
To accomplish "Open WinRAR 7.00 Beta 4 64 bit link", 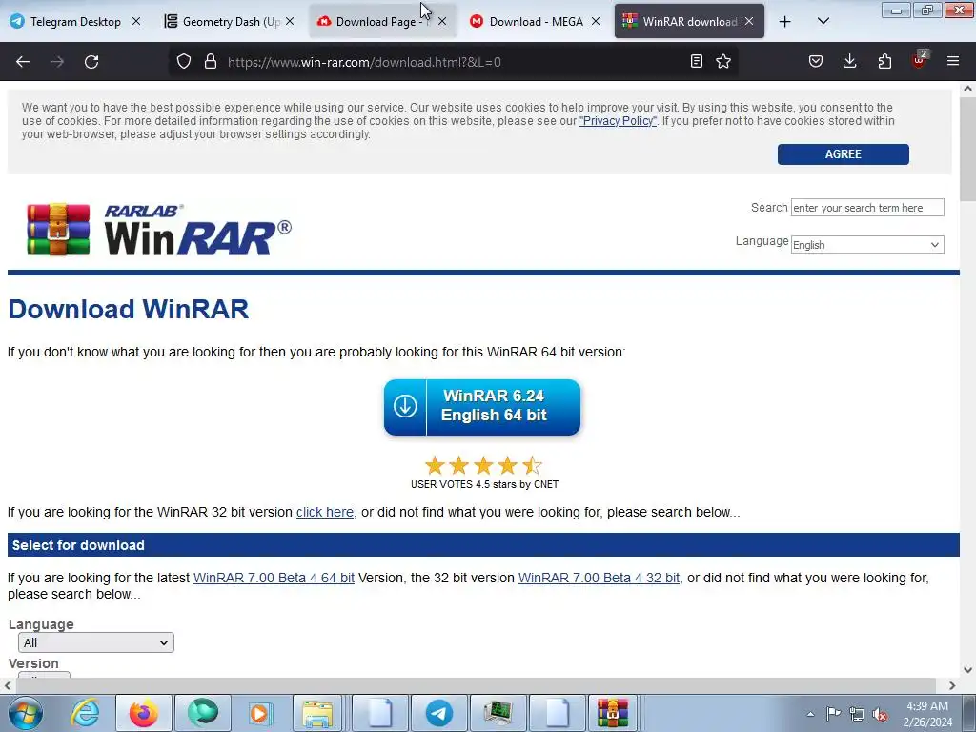I will pos(274,579).
